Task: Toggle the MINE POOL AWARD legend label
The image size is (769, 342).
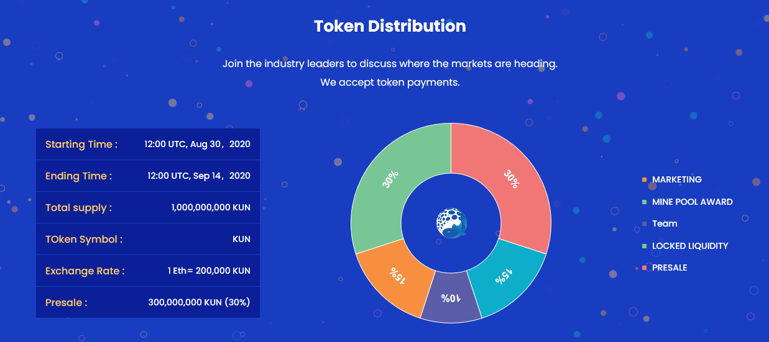Action: 693,202
